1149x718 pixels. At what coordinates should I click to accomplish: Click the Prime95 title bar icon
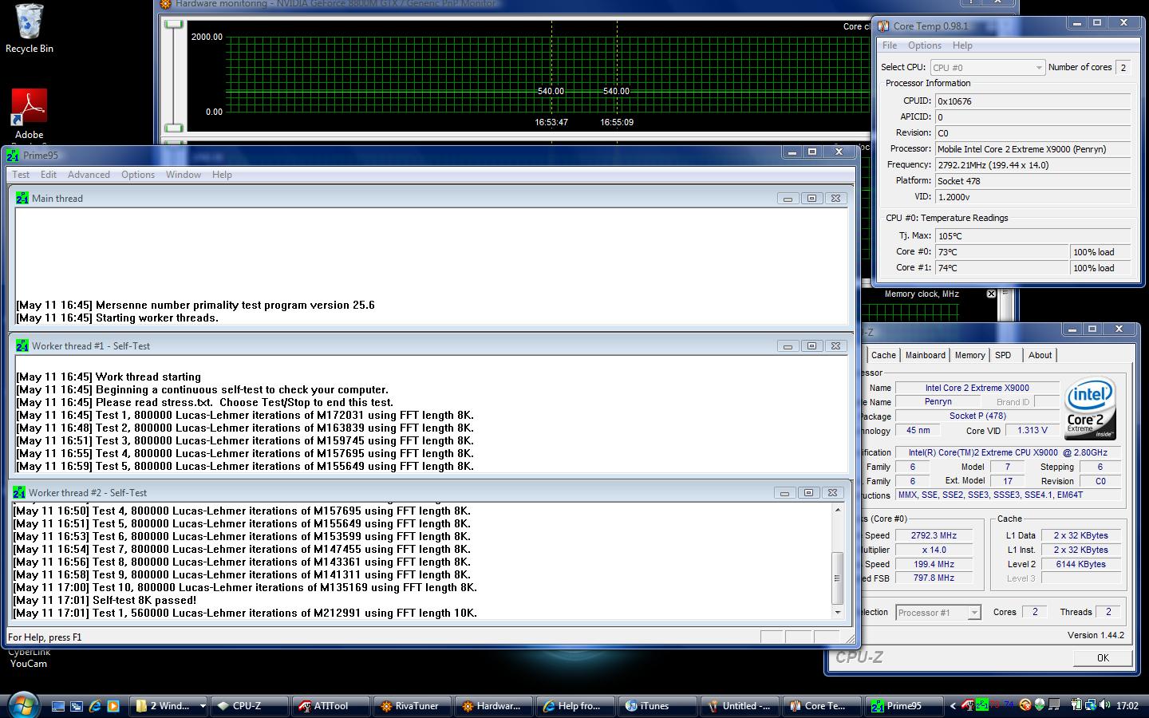13,156
